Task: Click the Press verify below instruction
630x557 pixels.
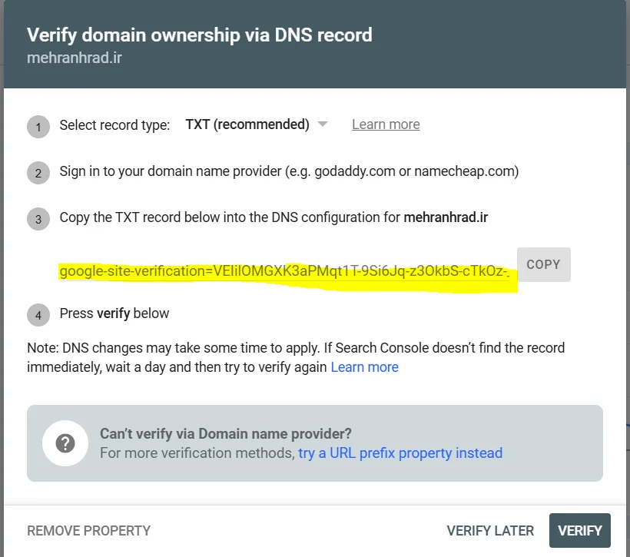Action: tap(114, 313)
